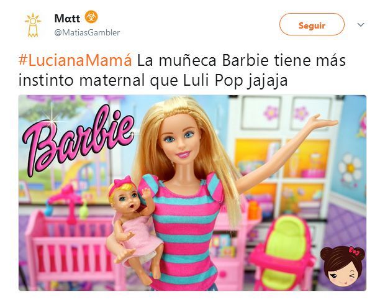This screenshot has height=302, width=380.
Task: Click the Seguir follow button
Action: pos(312,24)
